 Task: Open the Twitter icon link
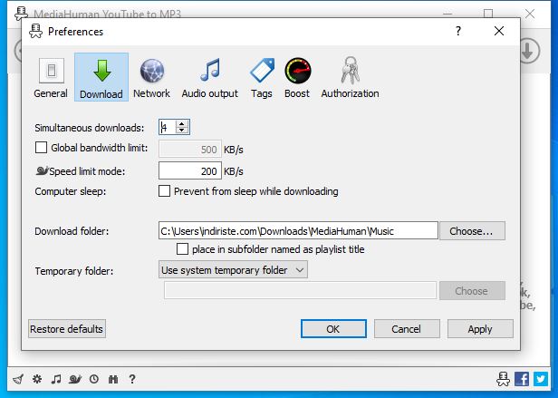541,379
